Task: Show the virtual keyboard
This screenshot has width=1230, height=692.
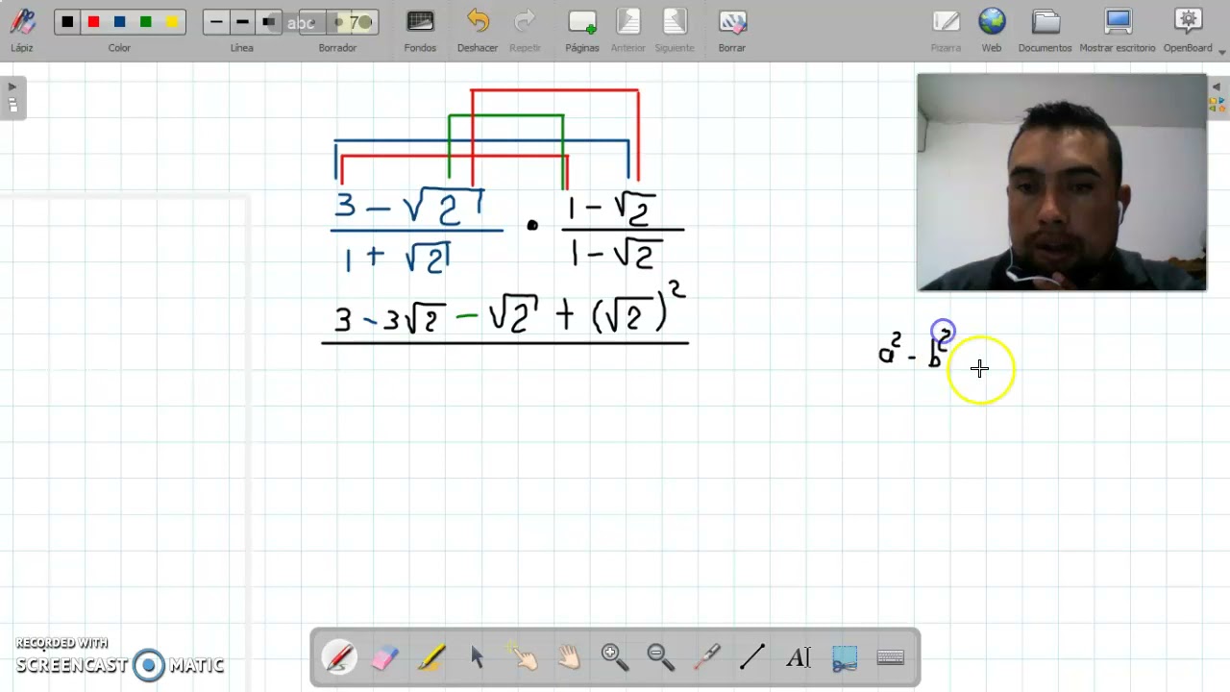Action: 891,657
